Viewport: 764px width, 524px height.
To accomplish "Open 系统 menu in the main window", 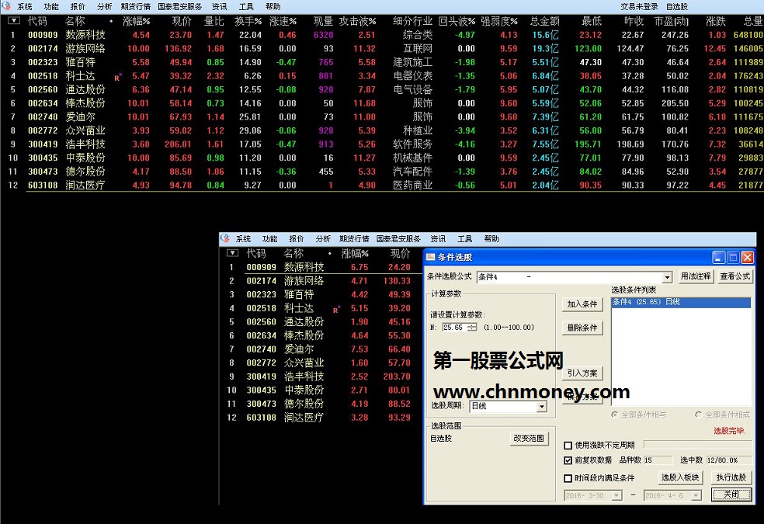I will pyautogui.click(x=24, y=6).
